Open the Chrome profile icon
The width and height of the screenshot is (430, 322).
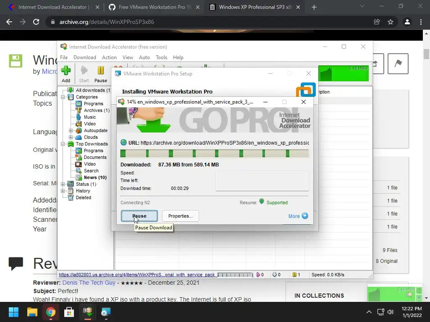[x=407, y=22]
